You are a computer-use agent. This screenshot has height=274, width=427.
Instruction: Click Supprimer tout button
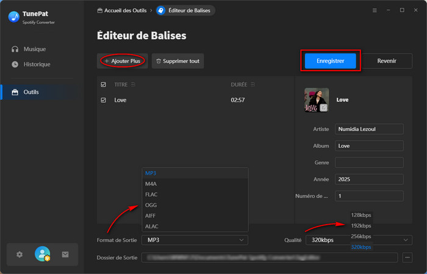pyautogui.click(x=178, y=61)
